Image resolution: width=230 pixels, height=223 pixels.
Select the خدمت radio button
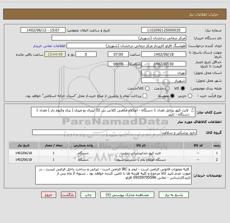pyautogui.click(x=167, y=88)
